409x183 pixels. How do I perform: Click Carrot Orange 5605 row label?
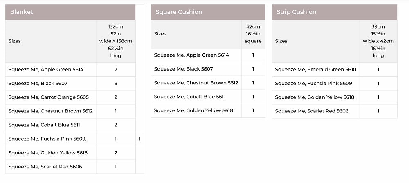point(48,97)
